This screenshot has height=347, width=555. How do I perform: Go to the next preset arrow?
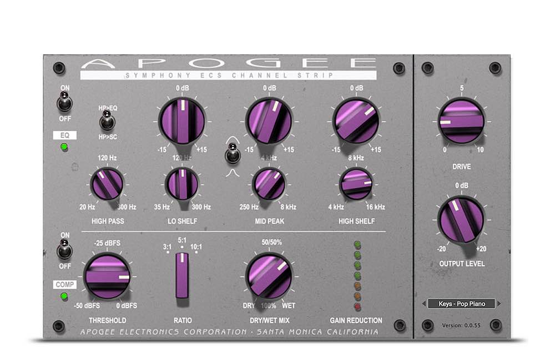499,304
